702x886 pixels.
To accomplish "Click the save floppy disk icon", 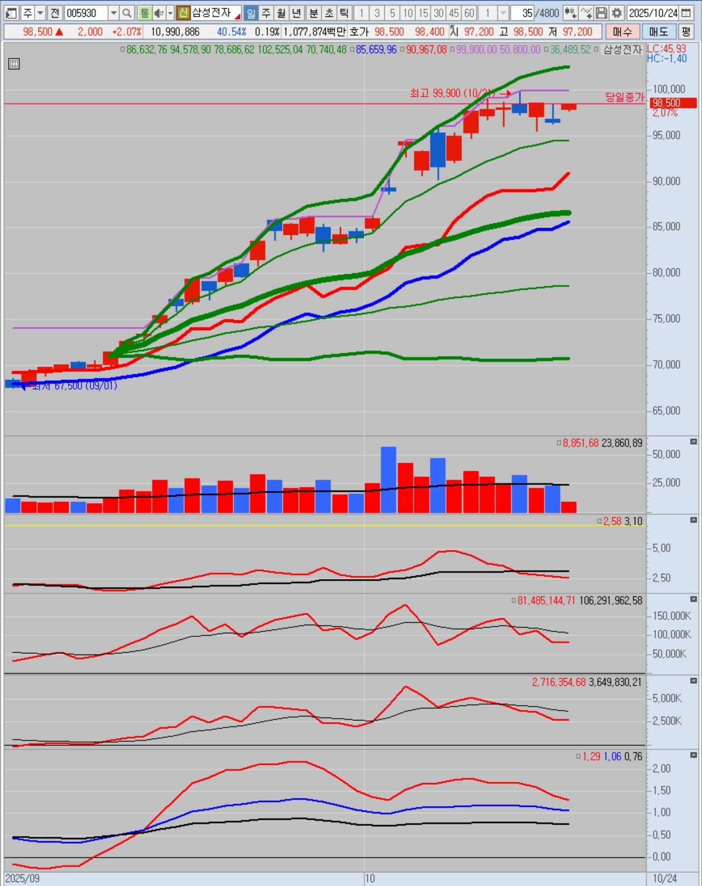I will 601,13.
